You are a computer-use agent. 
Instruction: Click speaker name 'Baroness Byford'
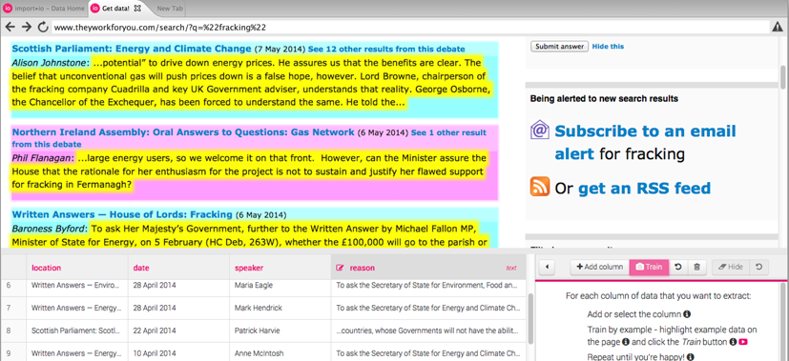pos(50,229)
